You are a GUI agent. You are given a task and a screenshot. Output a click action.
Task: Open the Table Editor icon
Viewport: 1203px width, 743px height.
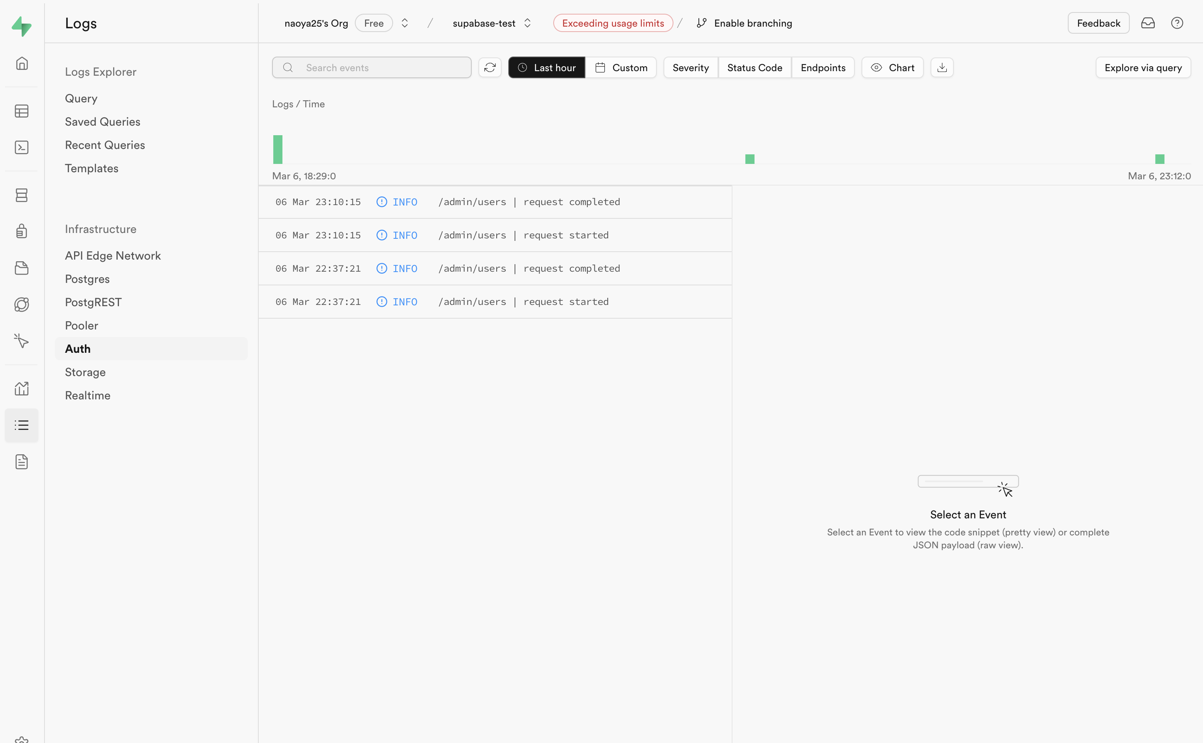22,111
